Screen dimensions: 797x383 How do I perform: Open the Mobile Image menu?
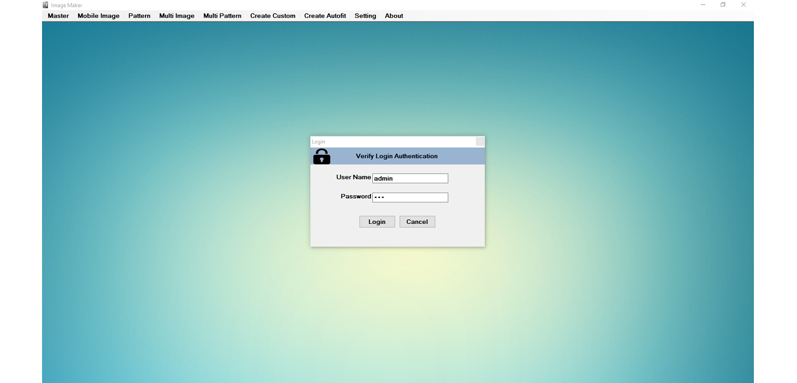click(x=98, y=16)
